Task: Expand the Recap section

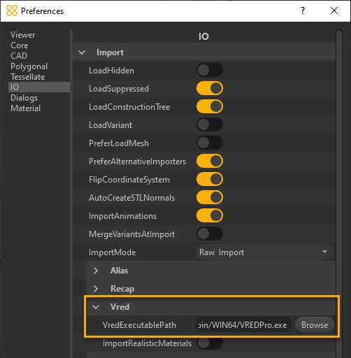Action: coord(96,289)
